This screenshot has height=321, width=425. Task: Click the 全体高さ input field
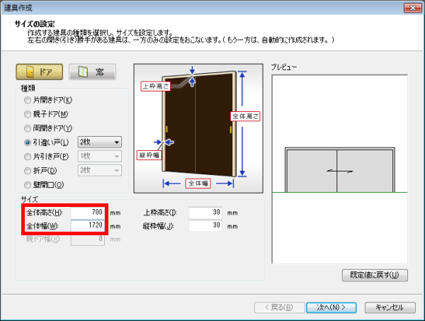pyautogui.click(x=88, y=213)
